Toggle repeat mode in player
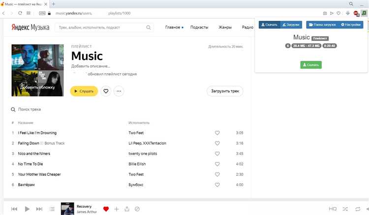 click(358, 209)
